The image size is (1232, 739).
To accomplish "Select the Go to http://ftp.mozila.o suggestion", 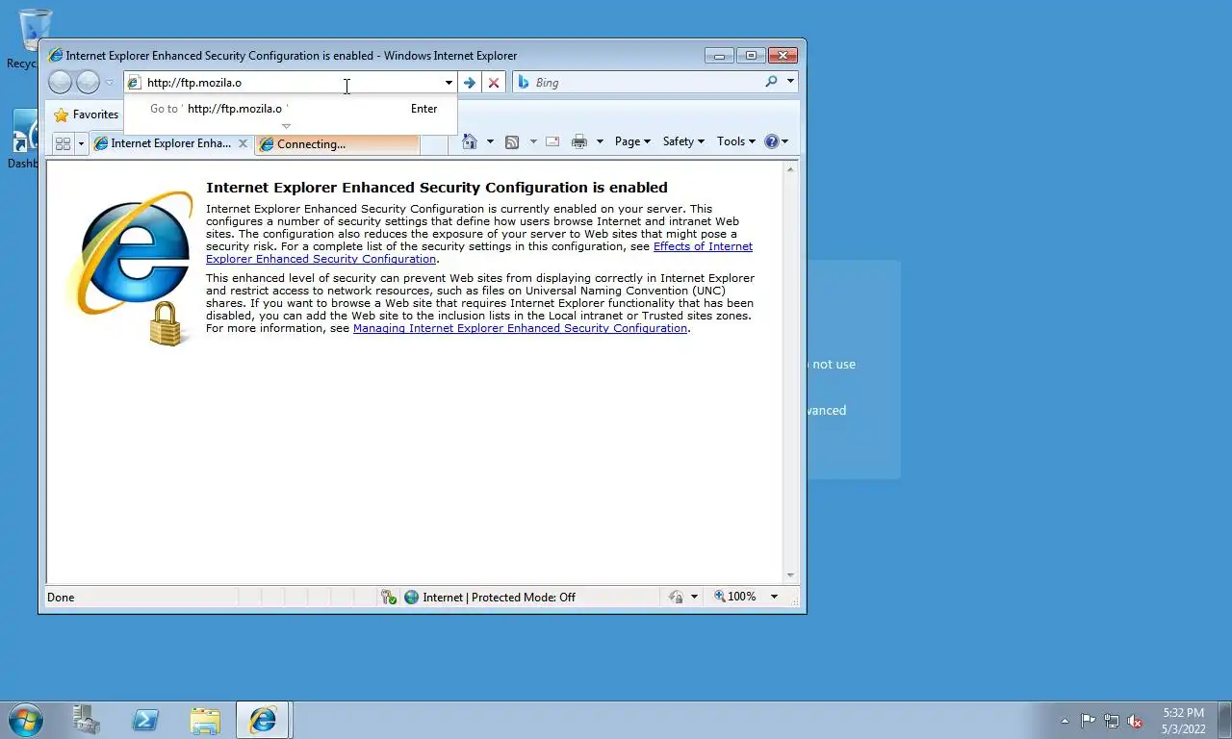I will click(290, 109).
